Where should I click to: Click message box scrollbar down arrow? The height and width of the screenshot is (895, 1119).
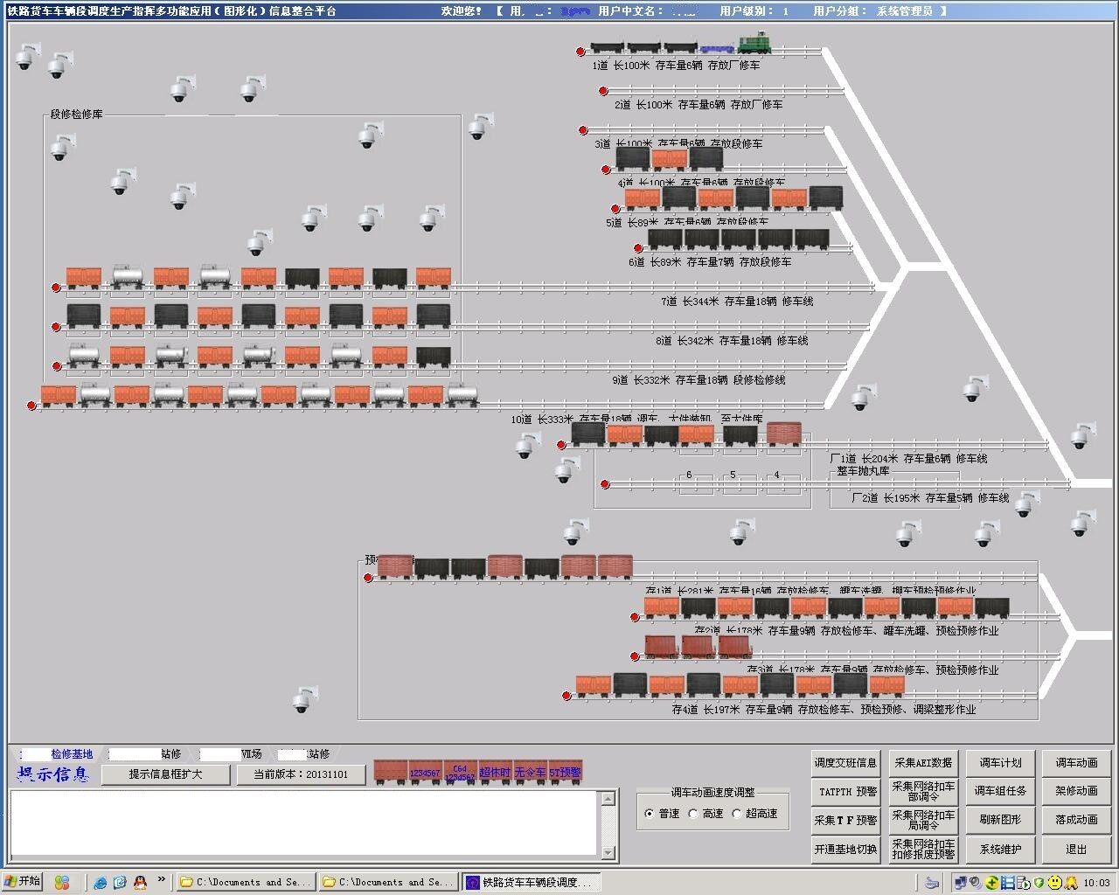(x=608, y=853)
